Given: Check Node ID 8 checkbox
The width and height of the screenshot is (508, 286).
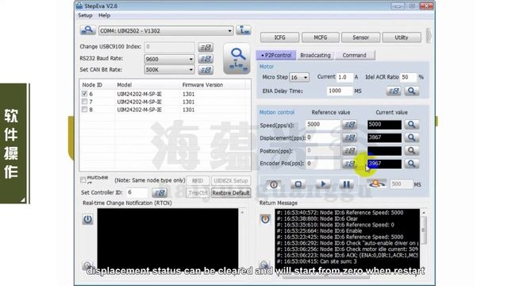Looking at the screenshot, I should [x=85, y=110].
